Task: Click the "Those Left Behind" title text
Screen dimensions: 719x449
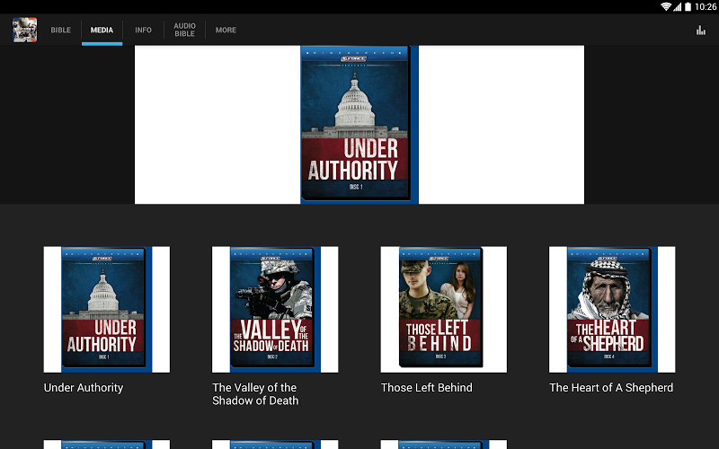Action: pos(426,388)
